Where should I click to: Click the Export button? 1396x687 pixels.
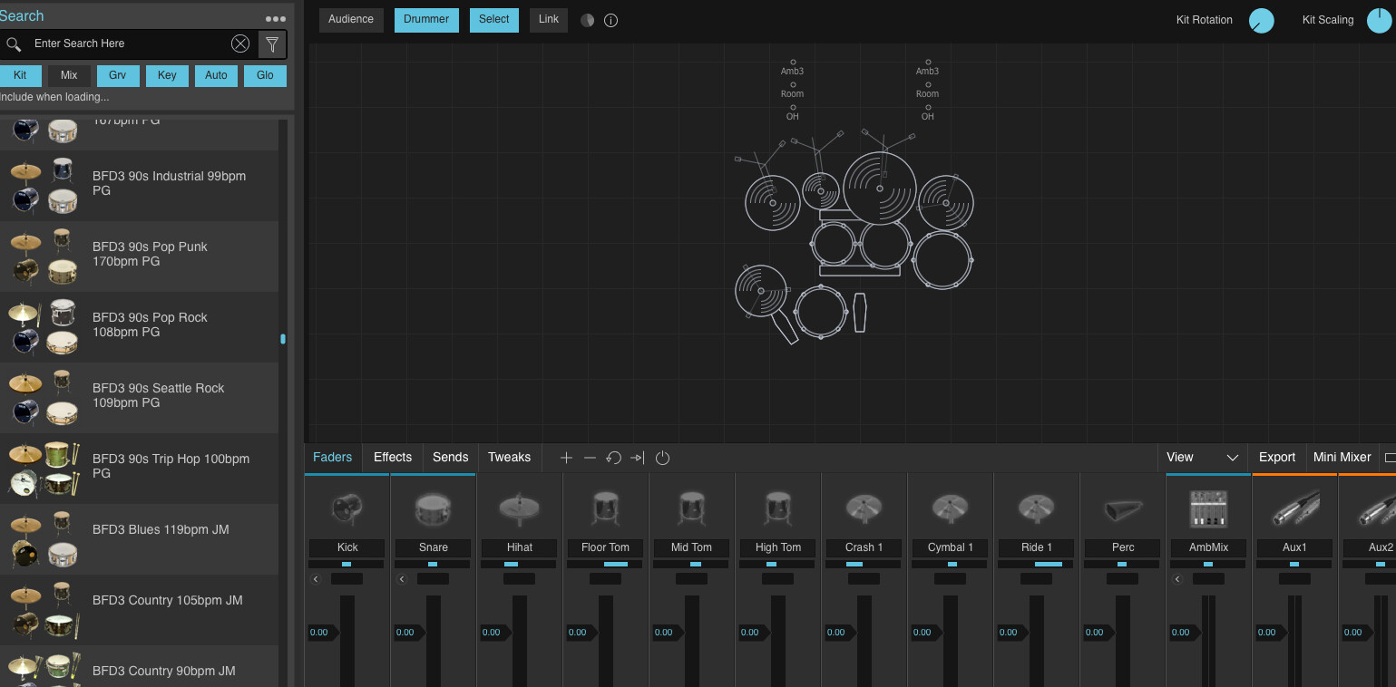1277,458
